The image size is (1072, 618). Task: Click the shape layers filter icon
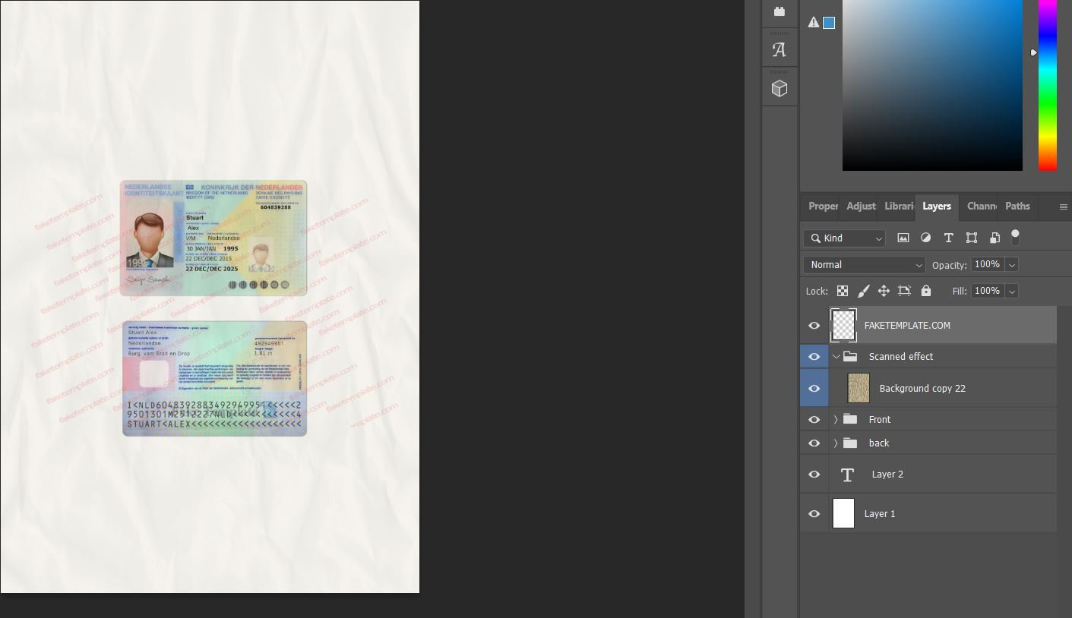tap(972, 238)
